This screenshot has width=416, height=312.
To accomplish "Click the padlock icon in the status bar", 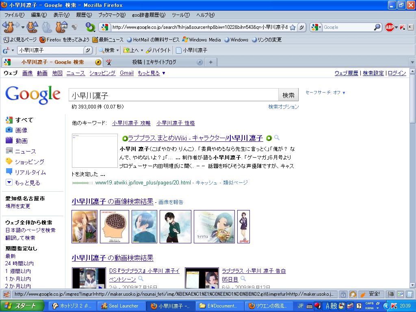I will point(343,294).
